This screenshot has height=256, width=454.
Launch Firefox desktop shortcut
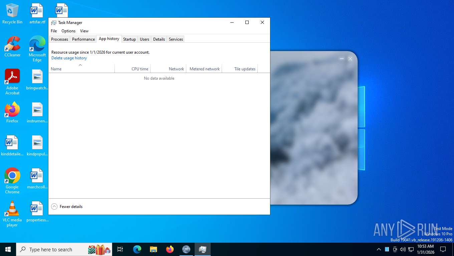point(12,113)
